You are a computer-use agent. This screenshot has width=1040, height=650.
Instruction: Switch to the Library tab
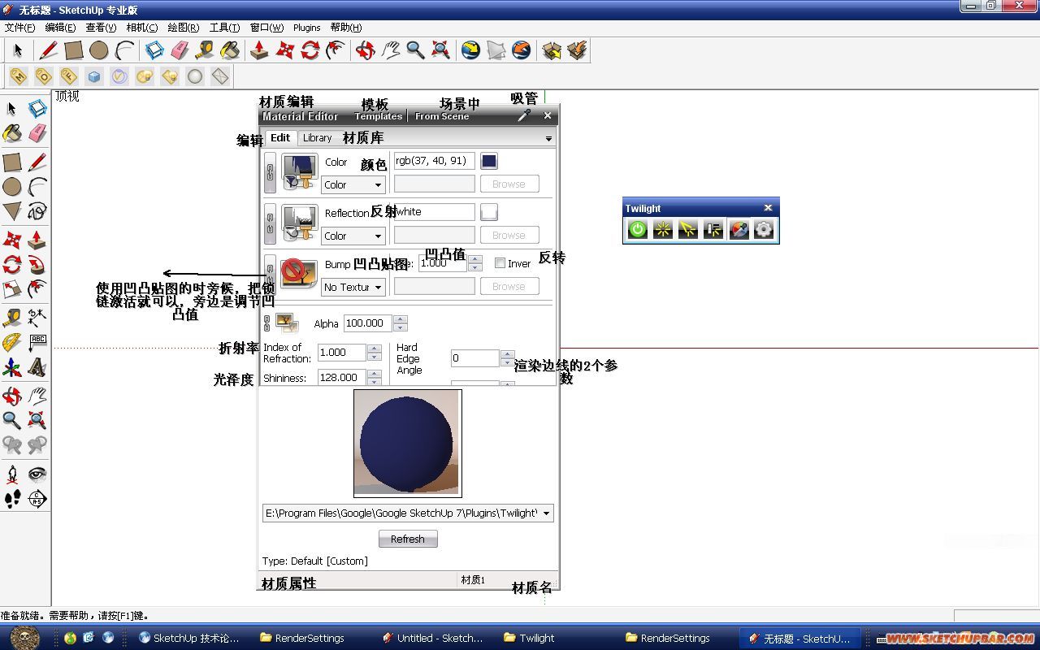pyautogui.click(x=317, y=138)
